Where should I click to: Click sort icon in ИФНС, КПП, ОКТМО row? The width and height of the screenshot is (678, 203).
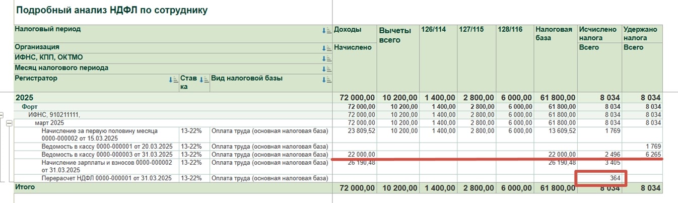click(x=326, y=59)
